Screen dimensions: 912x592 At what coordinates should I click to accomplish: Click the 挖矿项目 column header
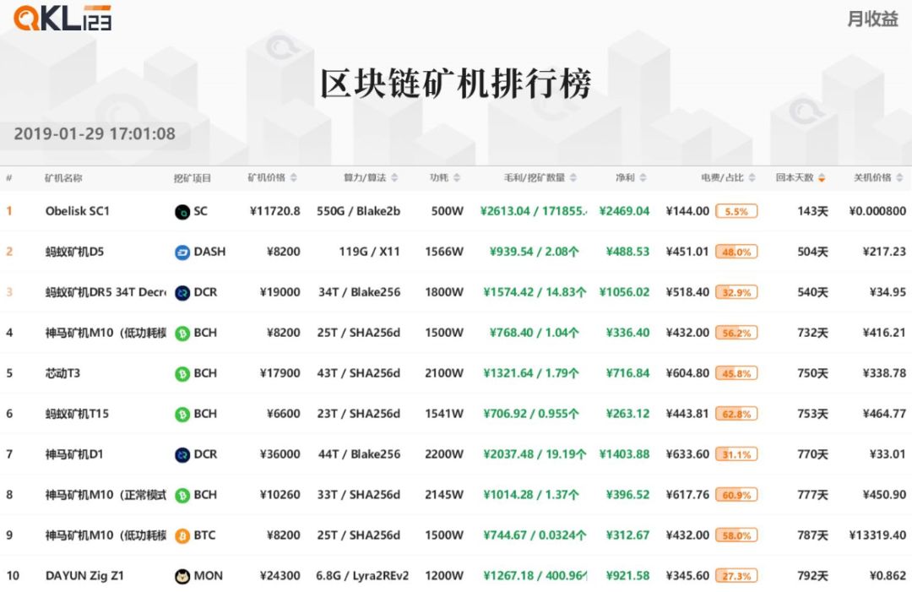(x=192, y=178)
